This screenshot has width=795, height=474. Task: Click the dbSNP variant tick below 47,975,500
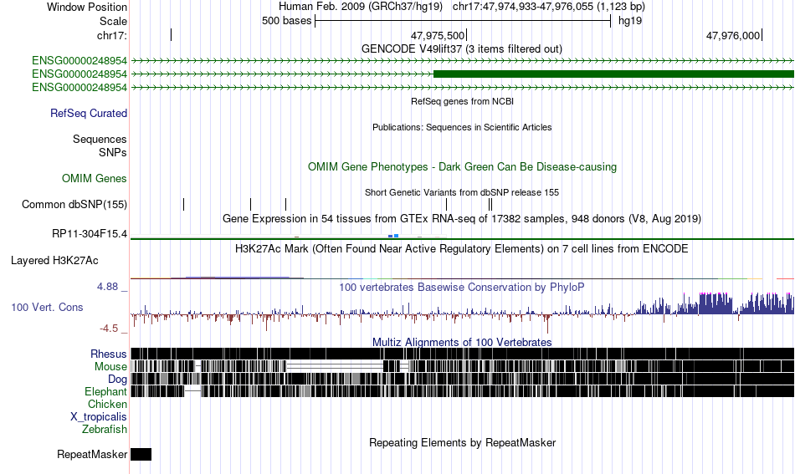pyautogui.click(x=446, y=205)
